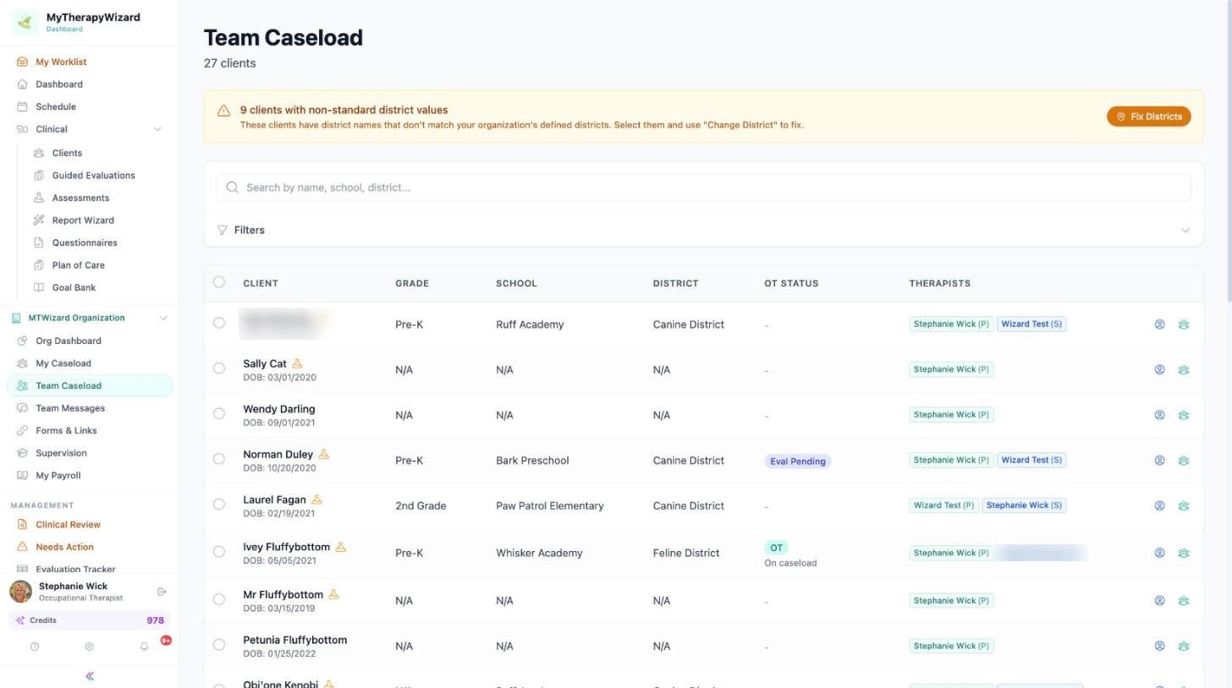Expand the Filters panel
The image size is (1232, 688).
tap(703, 230)
